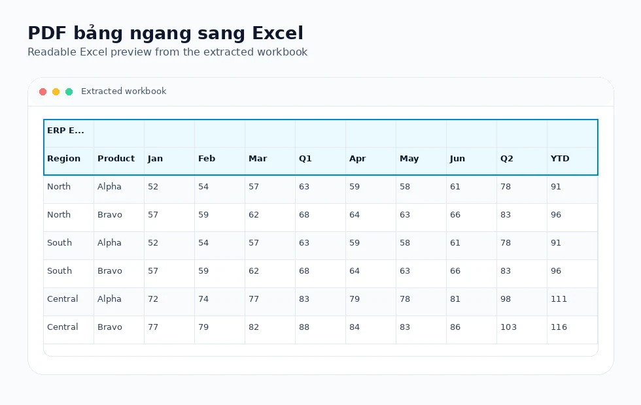This screenshot has width=641, height=405.
Task: Click "Bravo" in the second South row
Action: click(110, 271)
